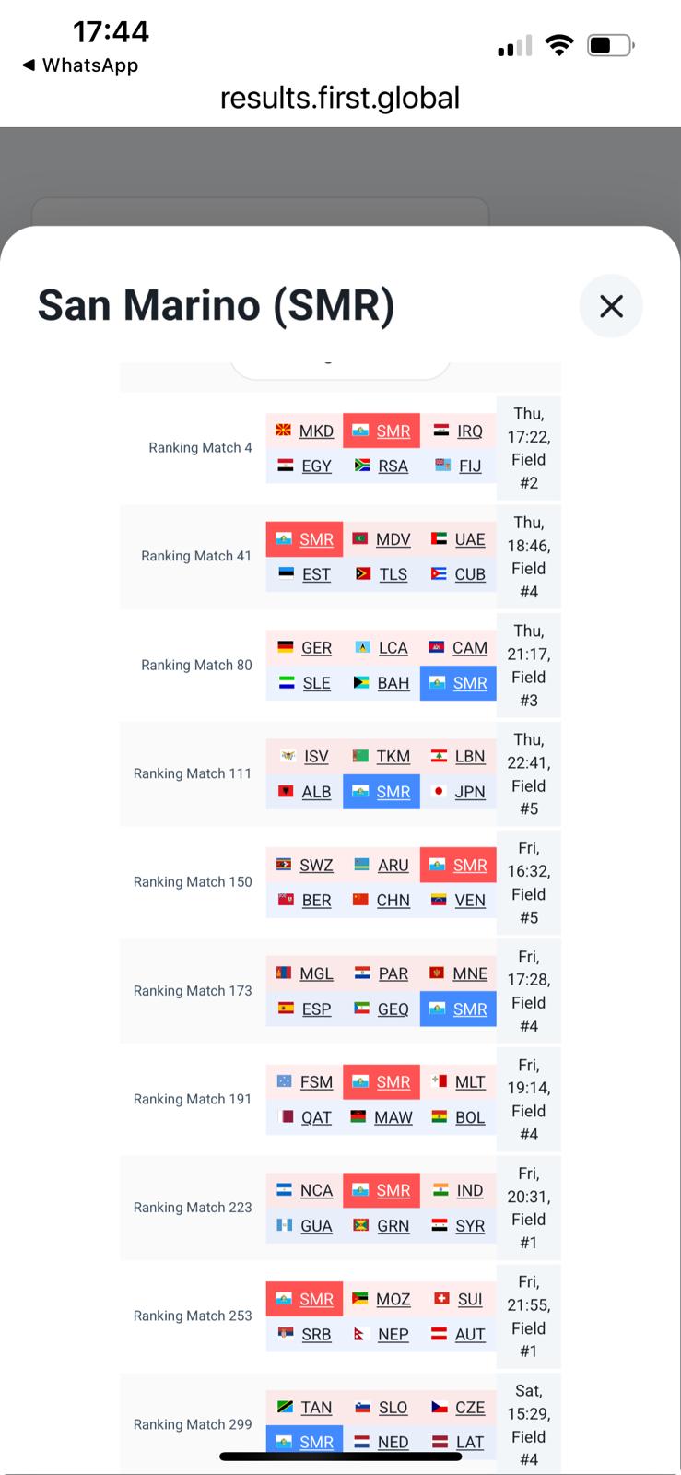
Task: Click the China flag icon
Action: 361,901
